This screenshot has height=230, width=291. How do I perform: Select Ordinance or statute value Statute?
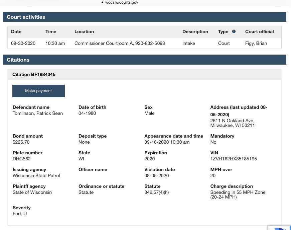[86, 192]
